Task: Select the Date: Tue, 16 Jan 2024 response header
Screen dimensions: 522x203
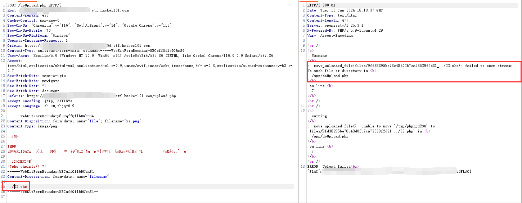Action: coord(345,10)
